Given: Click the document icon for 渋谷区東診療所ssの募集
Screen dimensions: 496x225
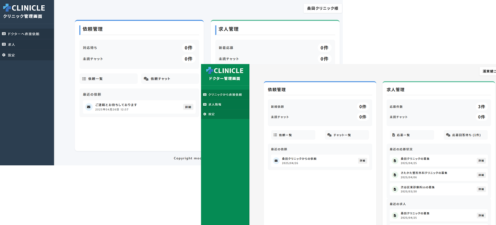Looking at the screenshot, I should click(395, 189).
